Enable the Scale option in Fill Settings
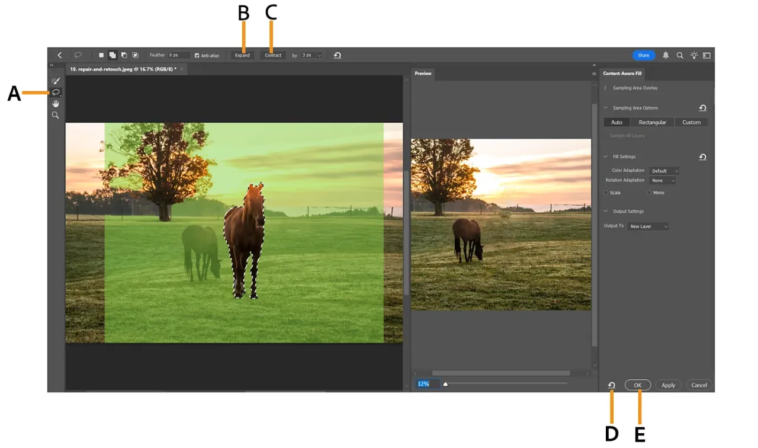 click(x=605, y=192)
